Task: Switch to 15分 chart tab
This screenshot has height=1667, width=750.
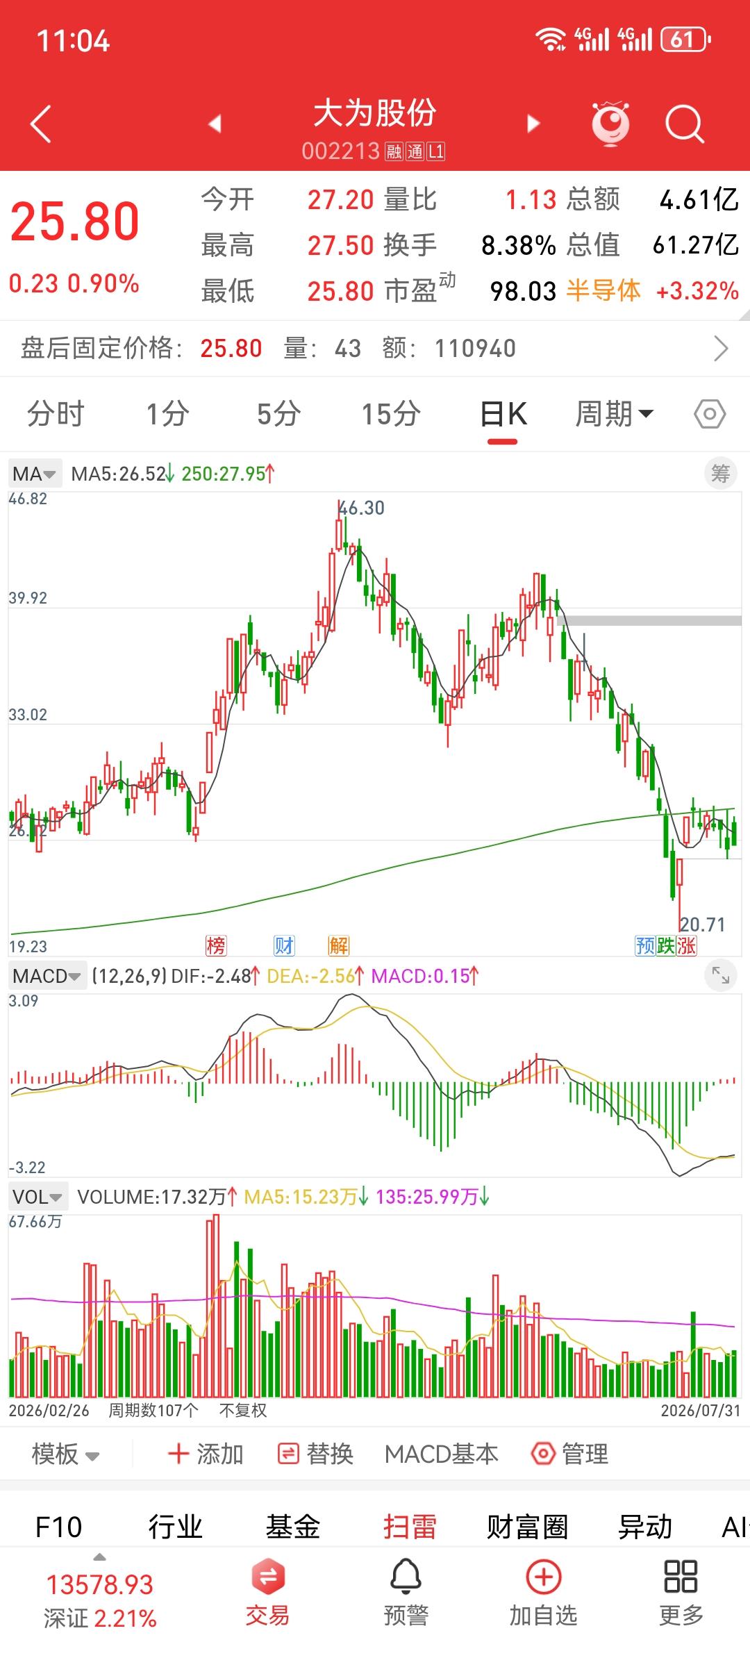Action: click(391, 415)
